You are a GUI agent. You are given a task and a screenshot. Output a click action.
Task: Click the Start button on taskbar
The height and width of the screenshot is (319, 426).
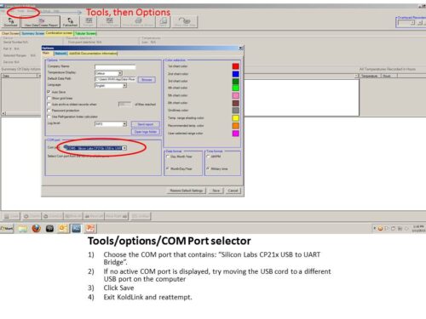(7, 228)
